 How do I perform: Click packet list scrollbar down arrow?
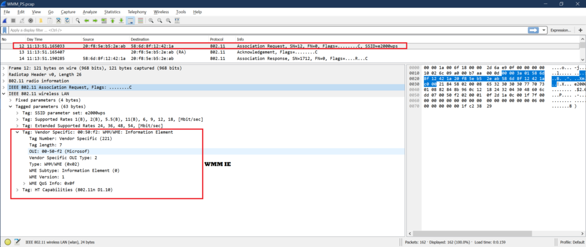click(x=582, y=59)
